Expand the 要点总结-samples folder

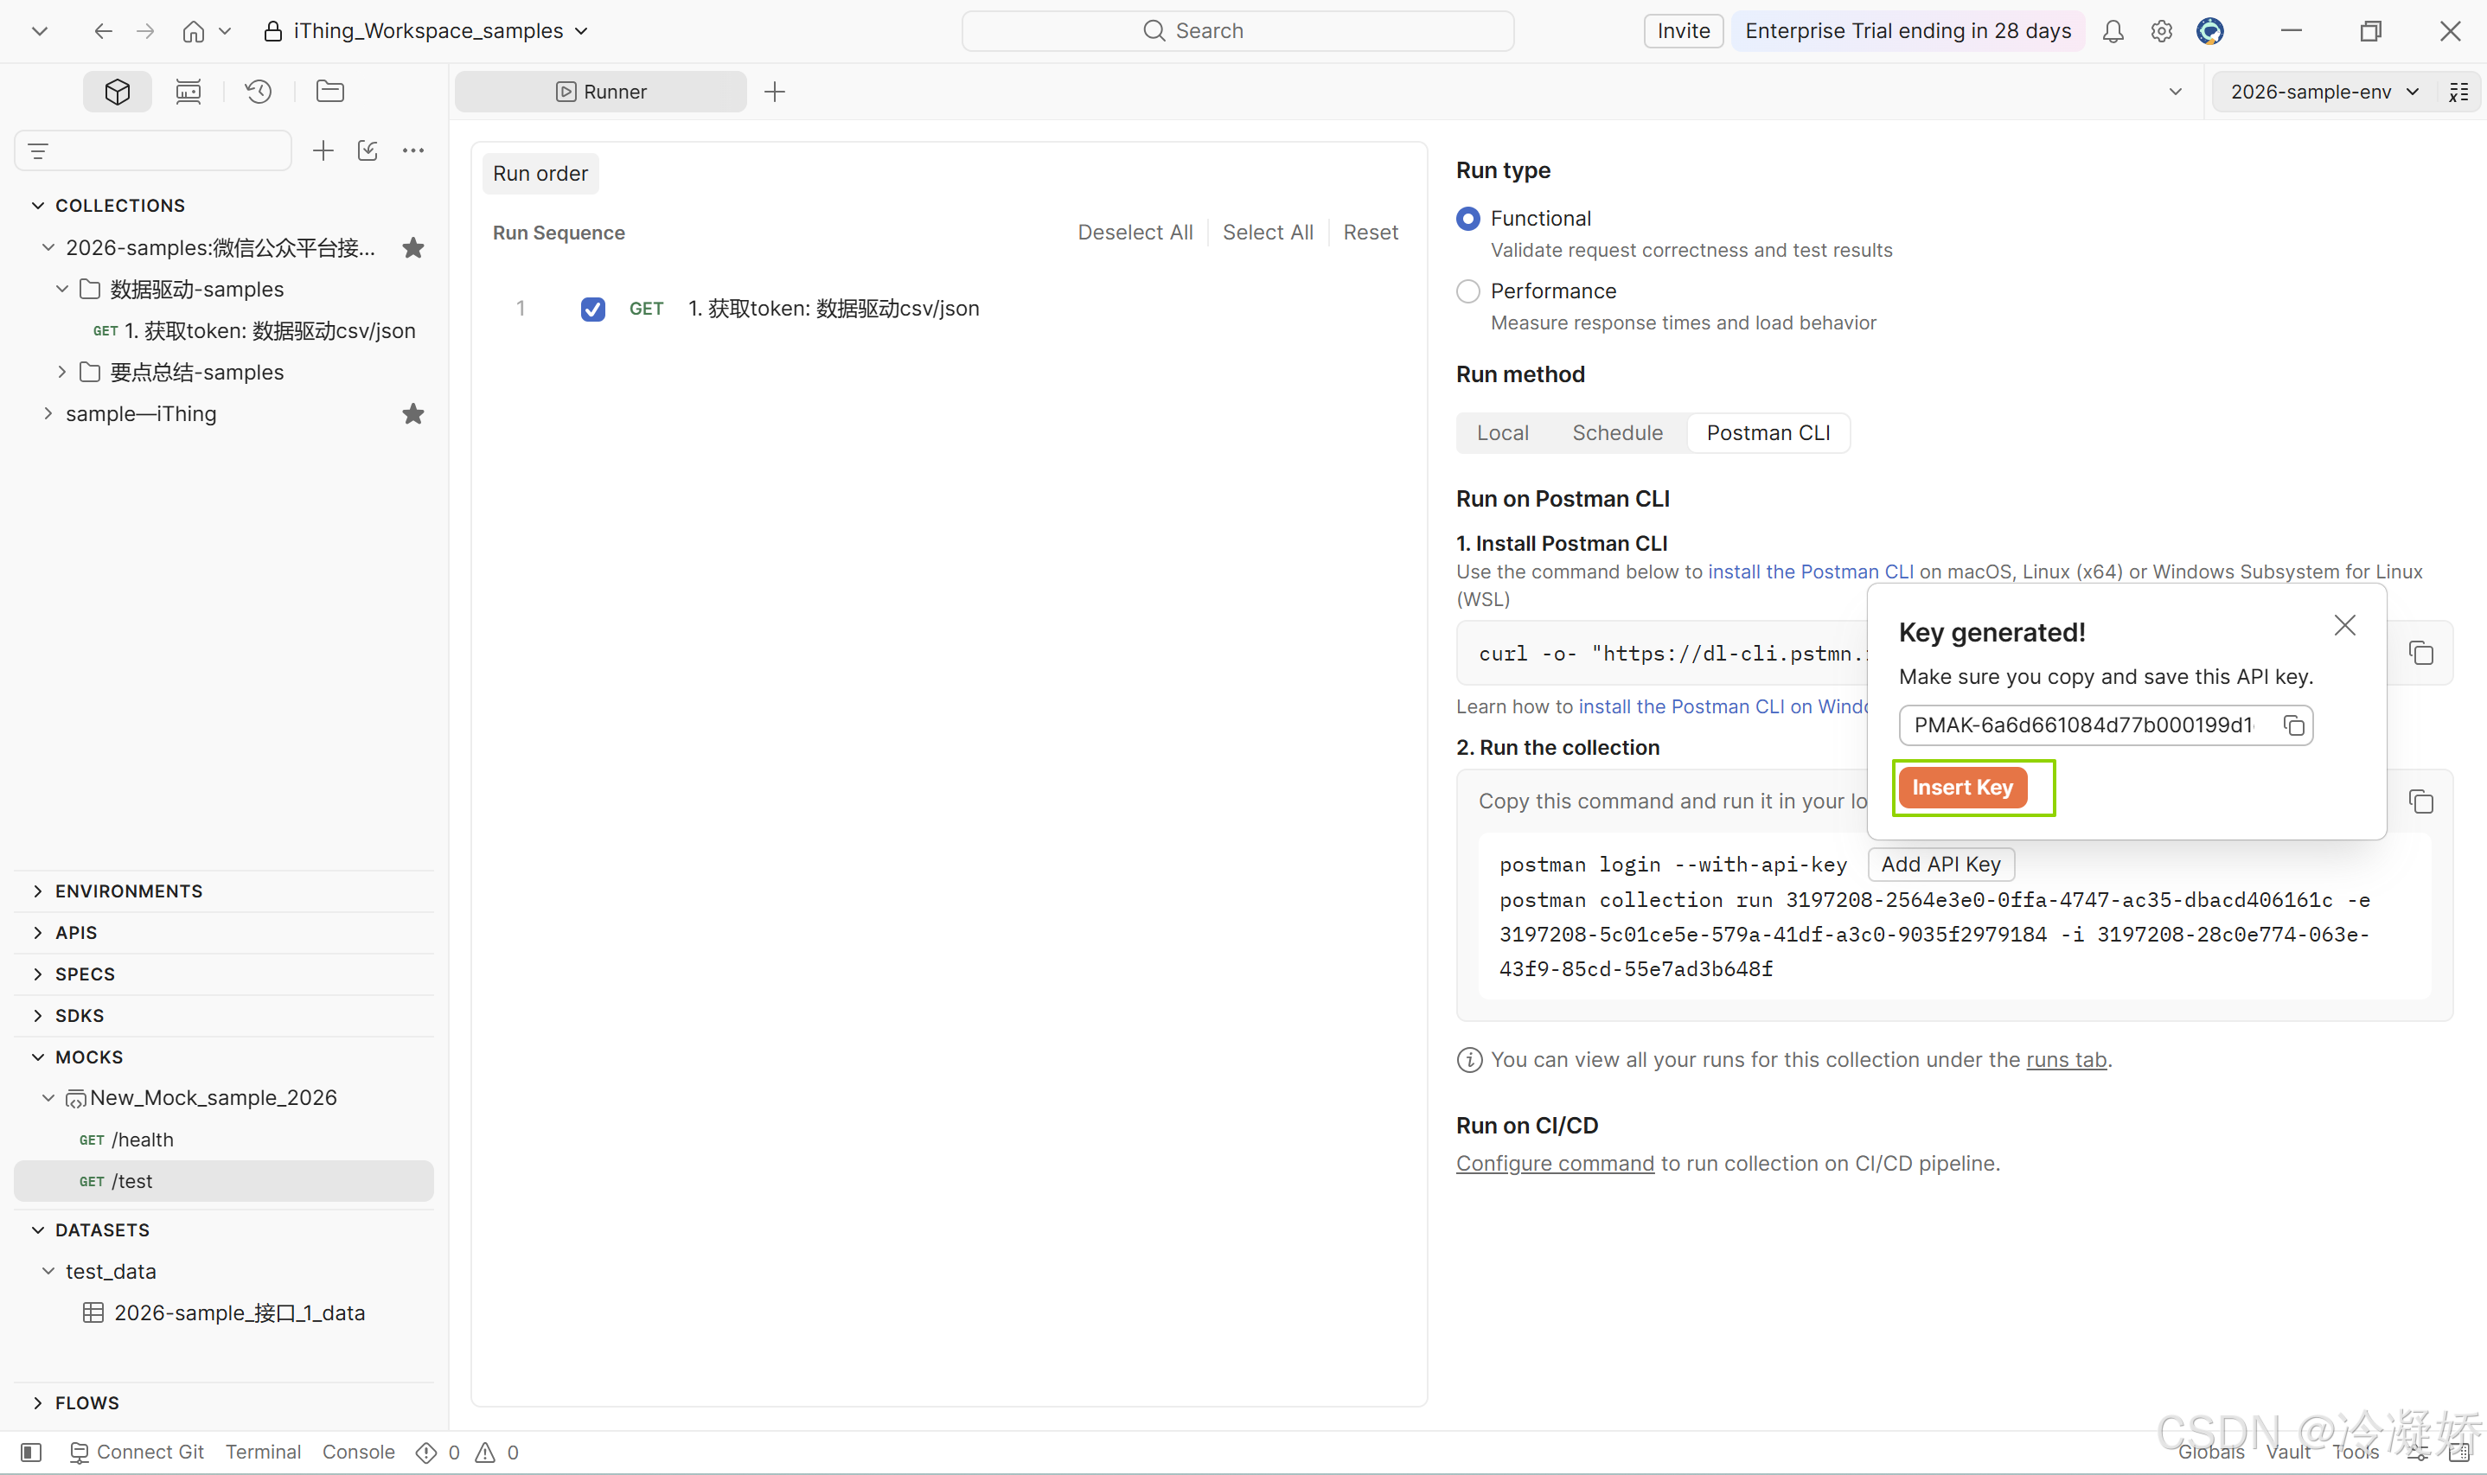click(61, 372)
